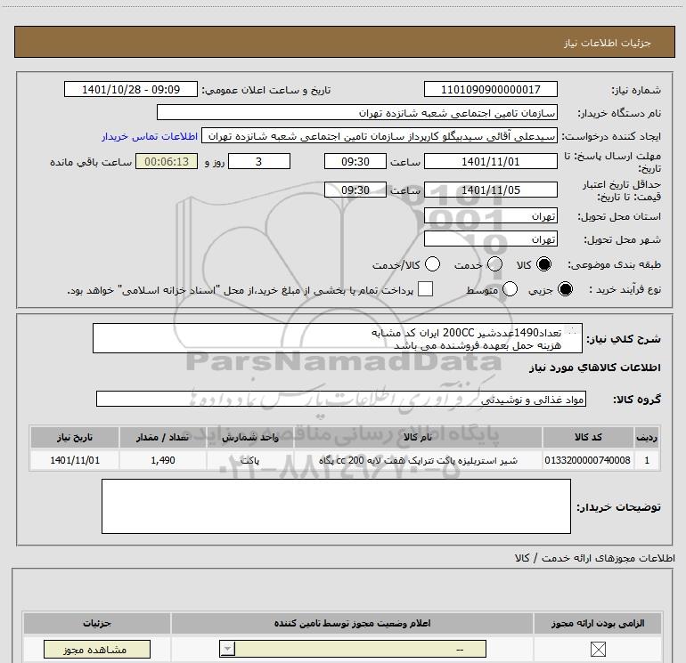Click product code cell 0133200000740008
Viewport: 686px width, 663px height.
tap(588, 460)
